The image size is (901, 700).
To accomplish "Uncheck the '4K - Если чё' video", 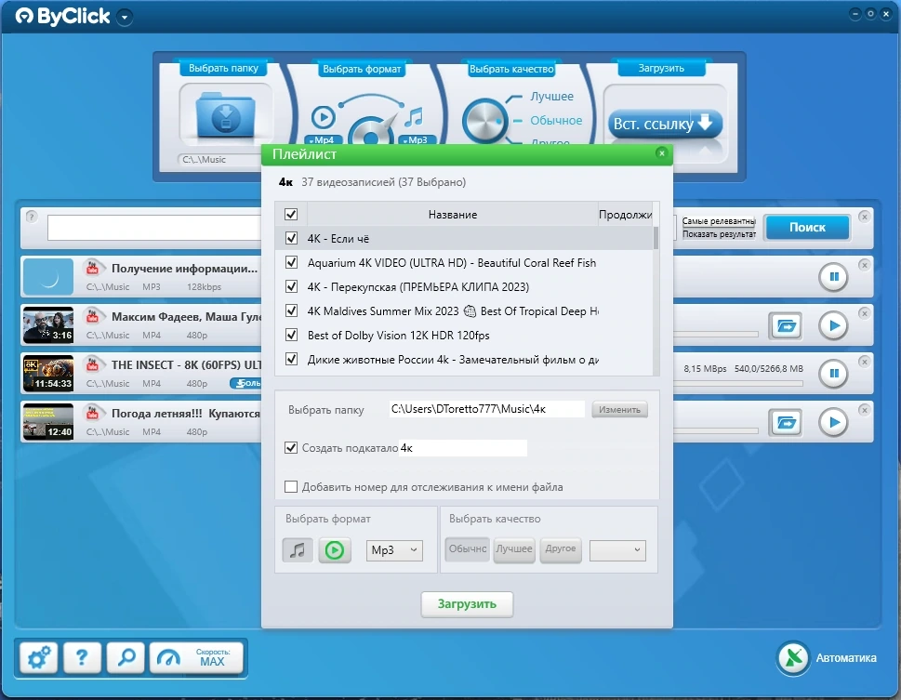I will coord(291,238).
